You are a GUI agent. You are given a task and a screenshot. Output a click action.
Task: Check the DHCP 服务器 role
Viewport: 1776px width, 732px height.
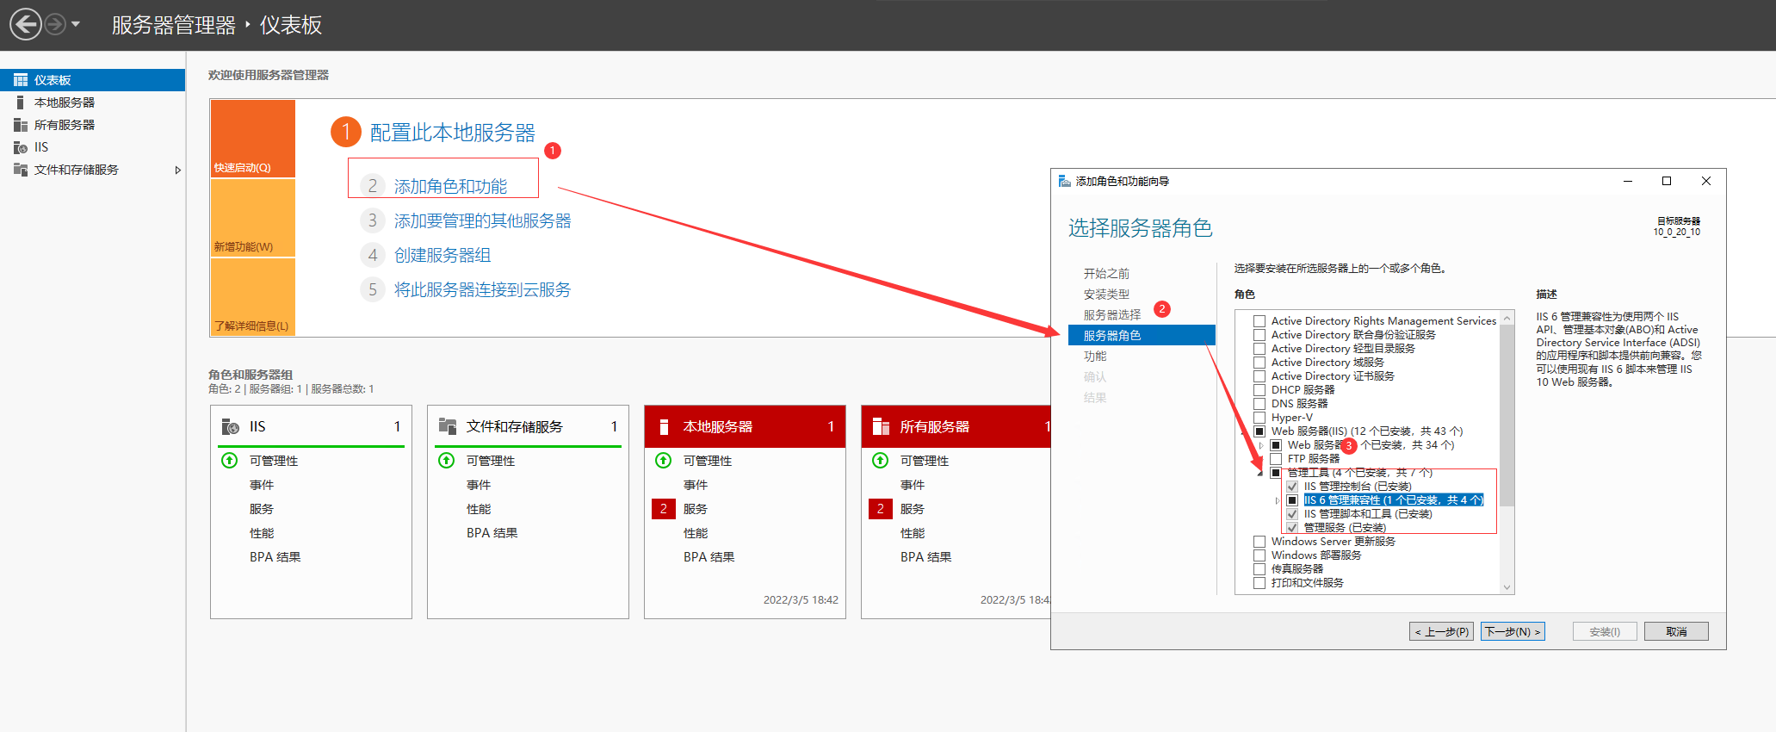[1259, 390]
